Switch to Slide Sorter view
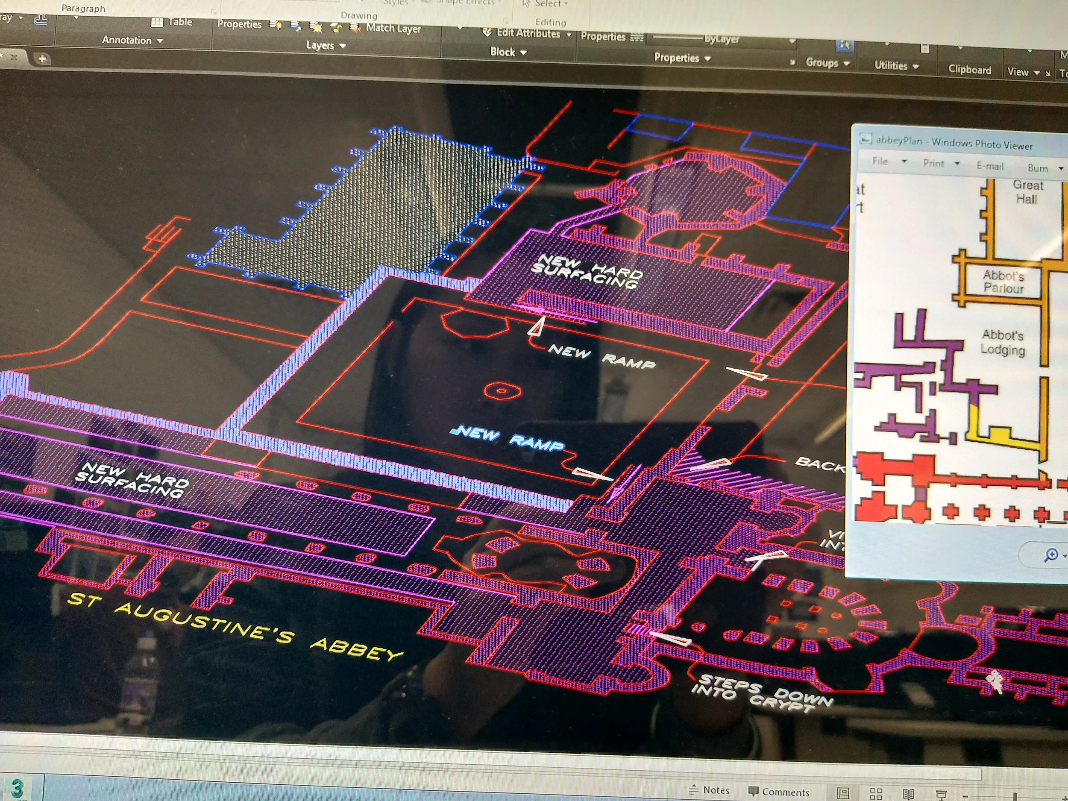Viewport: 1068px width, 801px height. tap(876, 794)
